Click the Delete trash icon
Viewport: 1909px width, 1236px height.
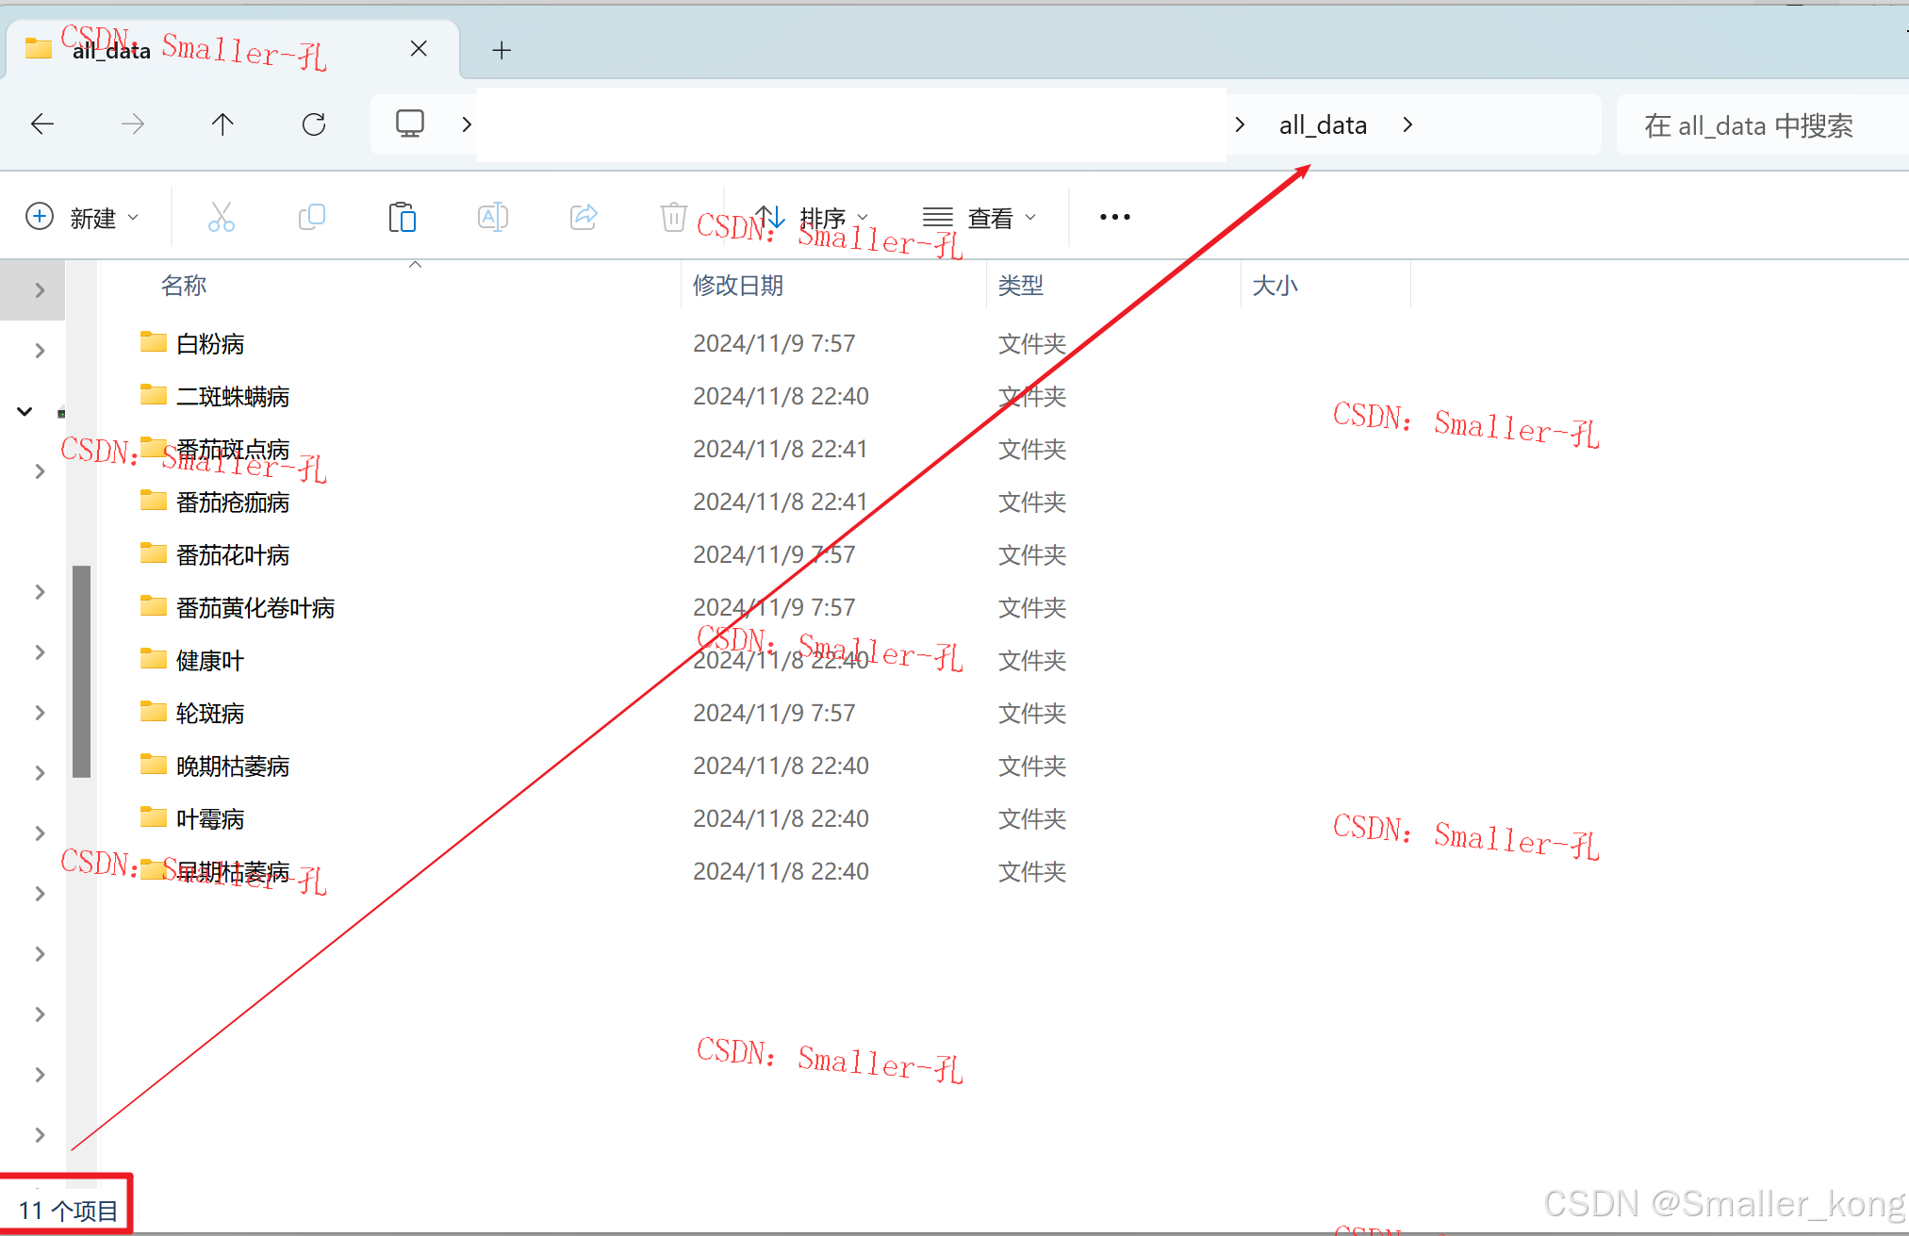click(x=673, y=218)
